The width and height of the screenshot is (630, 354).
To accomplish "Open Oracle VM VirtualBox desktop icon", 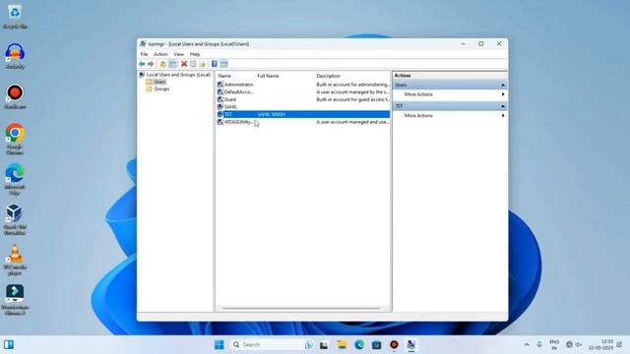I will click(15, 218).
